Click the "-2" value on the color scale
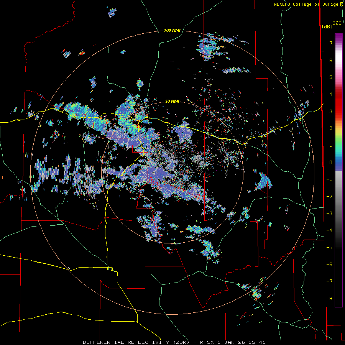Viewport: 345px width, 345px height. point(329,196)
